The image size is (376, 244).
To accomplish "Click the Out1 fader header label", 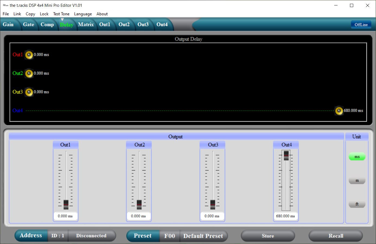I will point(65,145).
